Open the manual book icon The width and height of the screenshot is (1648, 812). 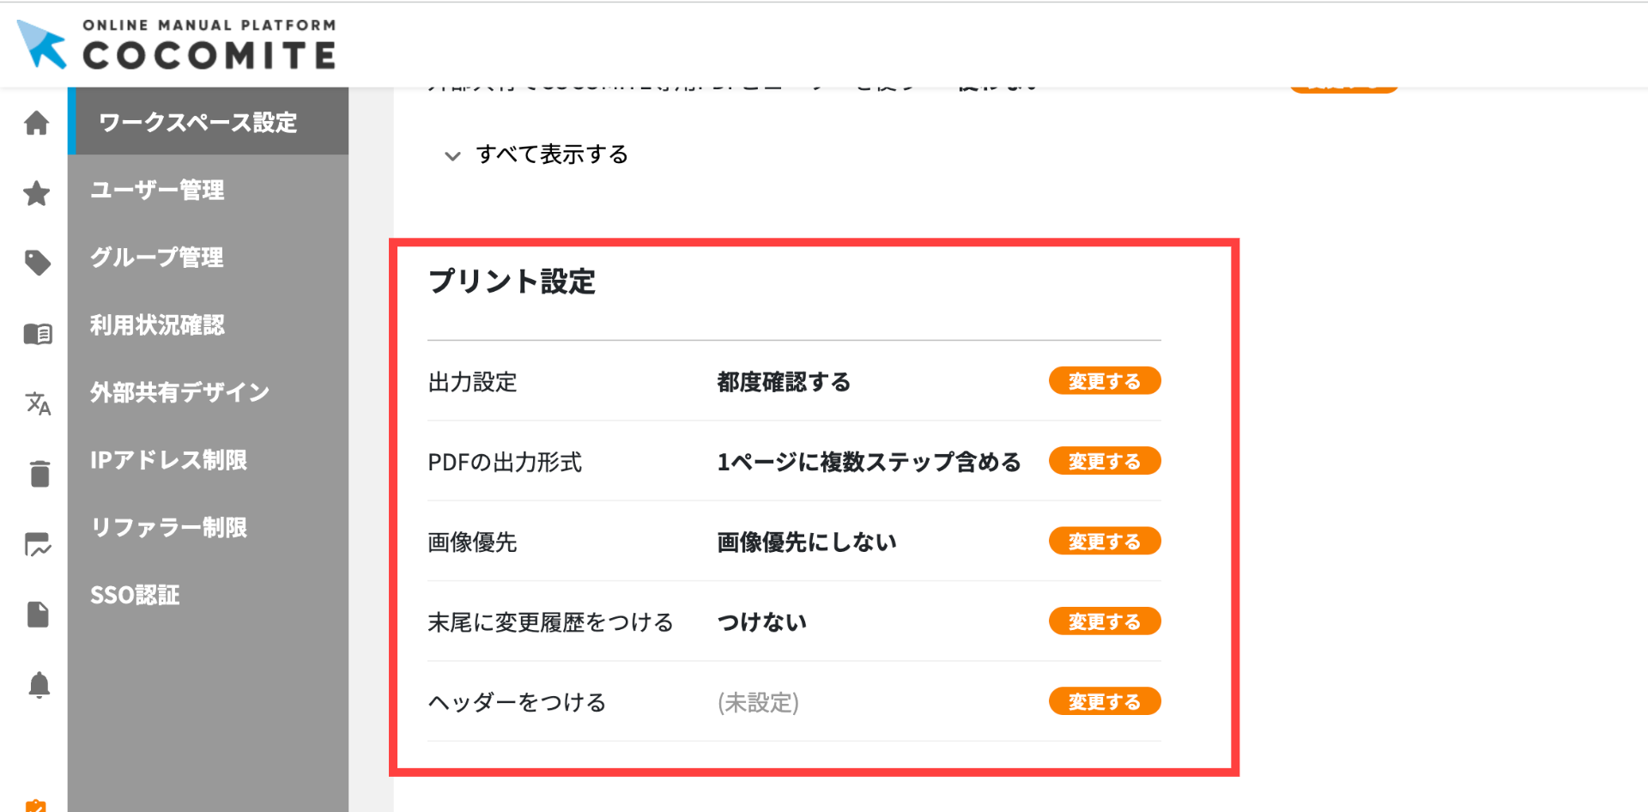click(37, 334)
